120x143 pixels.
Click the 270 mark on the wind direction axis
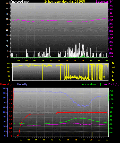pos(8,68)
